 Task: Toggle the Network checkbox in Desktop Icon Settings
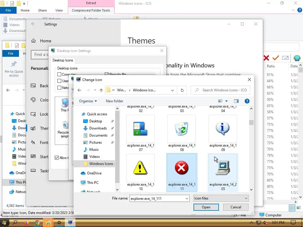coord(59,87)
